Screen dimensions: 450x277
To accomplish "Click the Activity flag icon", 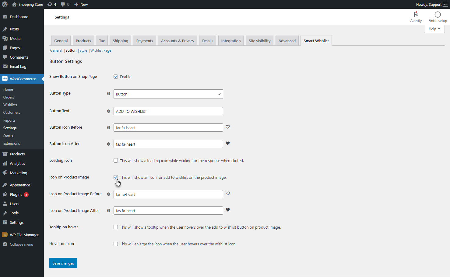I will tap(416, 14).
